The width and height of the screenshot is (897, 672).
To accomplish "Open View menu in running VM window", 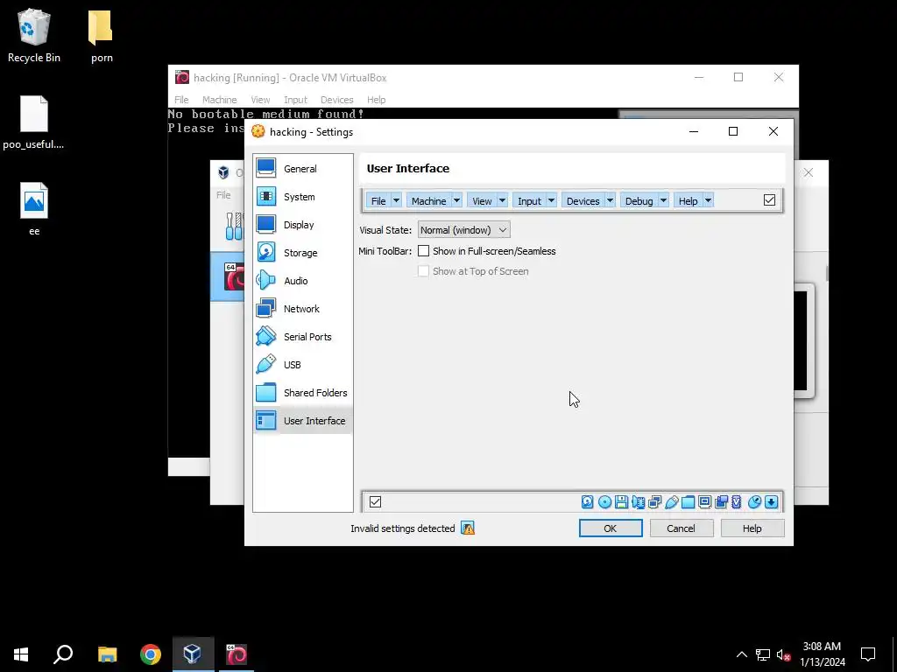I will (260, 100).
